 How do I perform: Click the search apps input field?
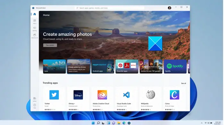tap(110, 8)
